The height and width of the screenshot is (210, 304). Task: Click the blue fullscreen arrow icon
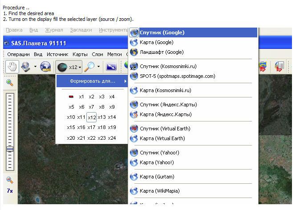coord(110,67)
